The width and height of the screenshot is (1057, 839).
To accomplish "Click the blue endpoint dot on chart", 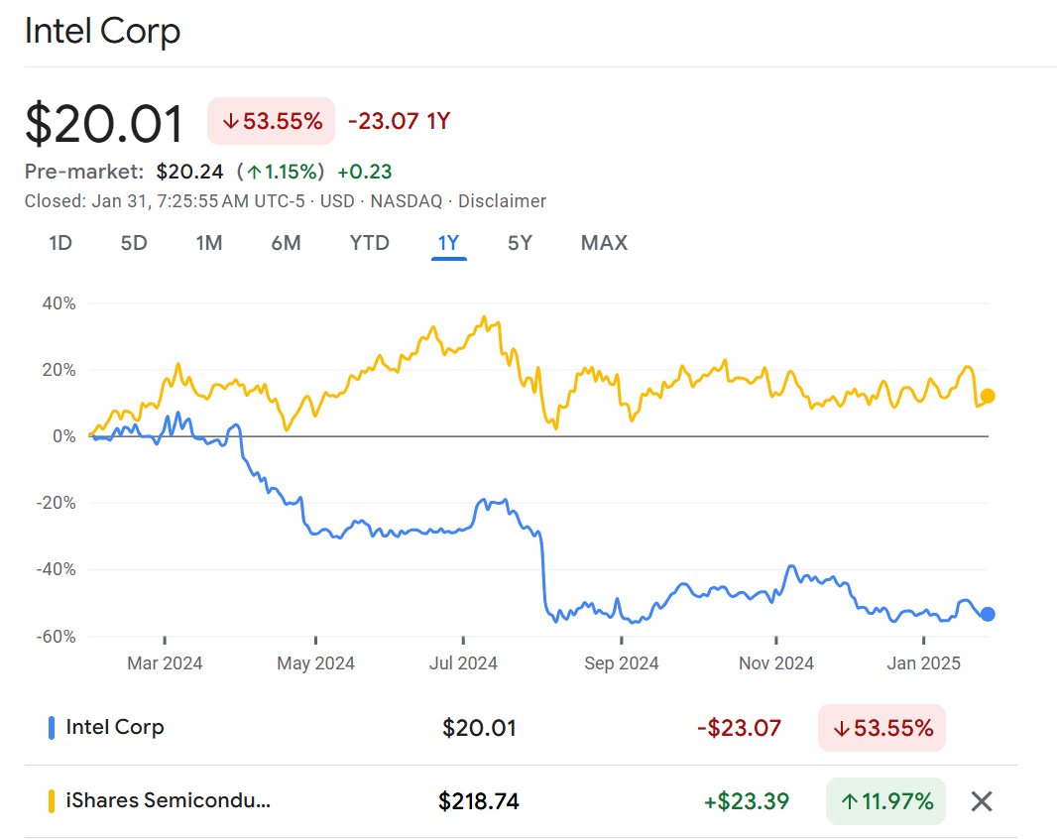I will tap(988, 614).
